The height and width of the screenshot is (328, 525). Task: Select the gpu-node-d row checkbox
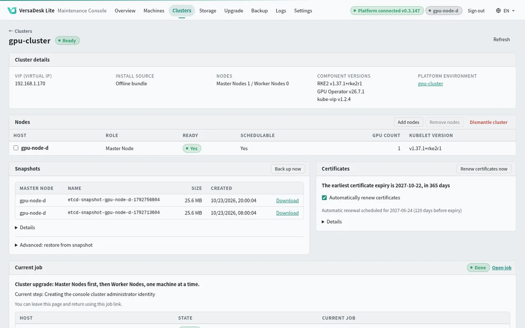pos(16,148)
